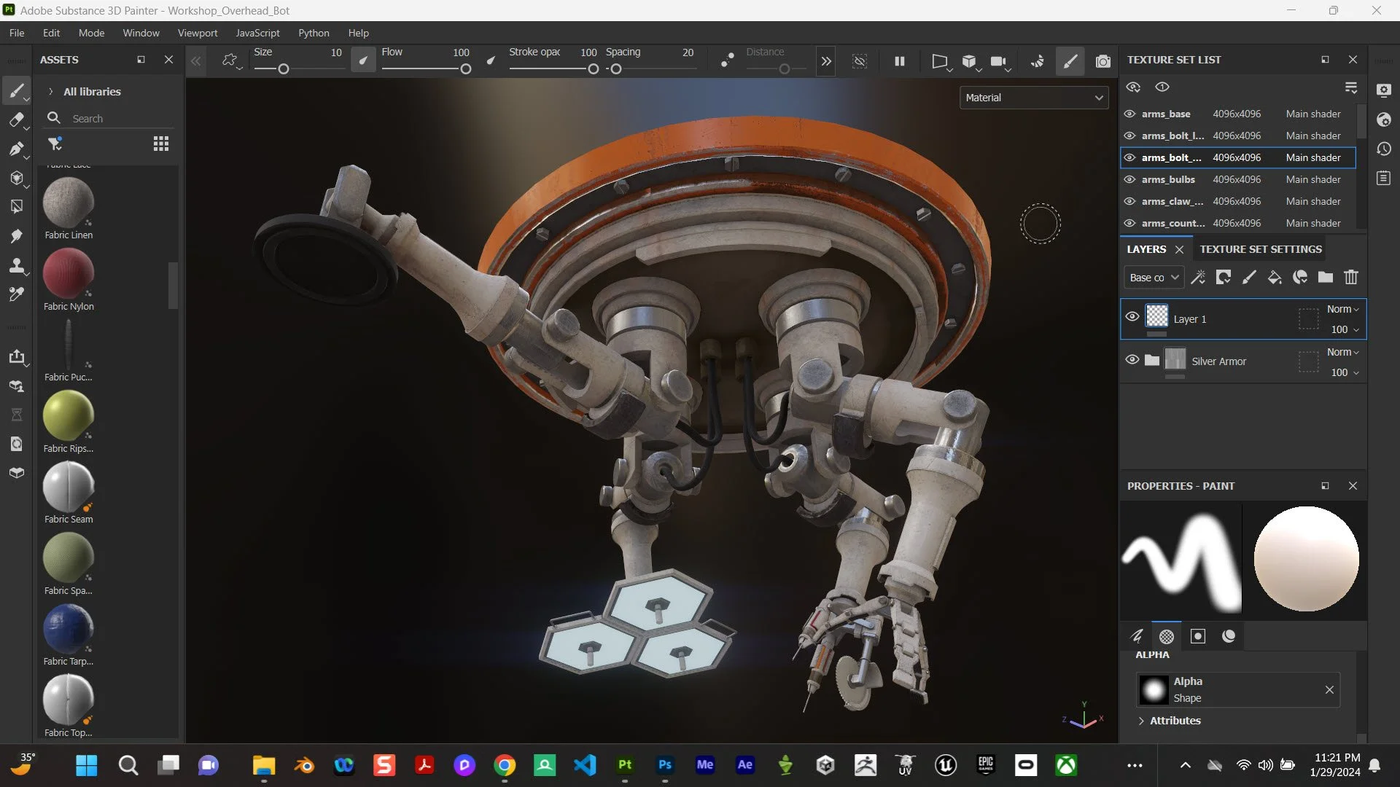Open the Viewport menu
The height and width of the screenshot is (787, 1400).
click(x=197, y=33)
